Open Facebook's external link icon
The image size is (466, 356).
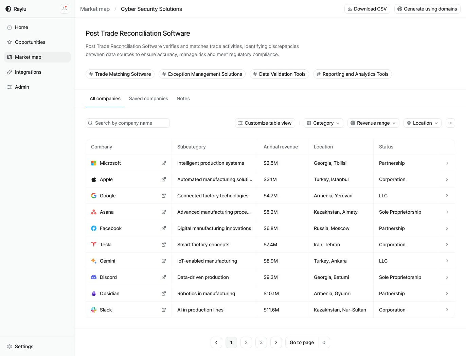point(164,228)
